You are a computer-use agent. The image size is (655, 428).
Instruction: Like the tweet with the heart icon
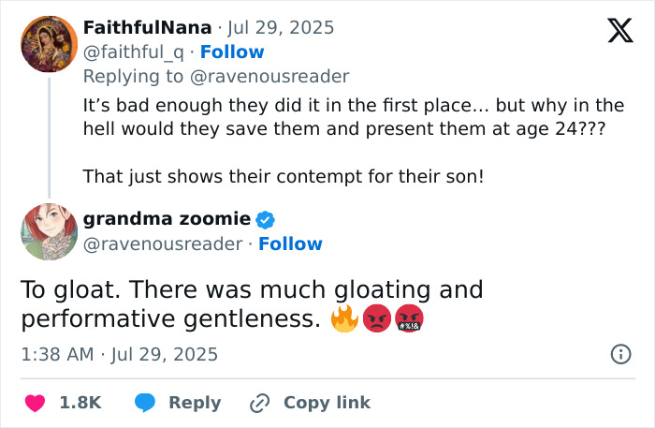[x=34, y=403]
